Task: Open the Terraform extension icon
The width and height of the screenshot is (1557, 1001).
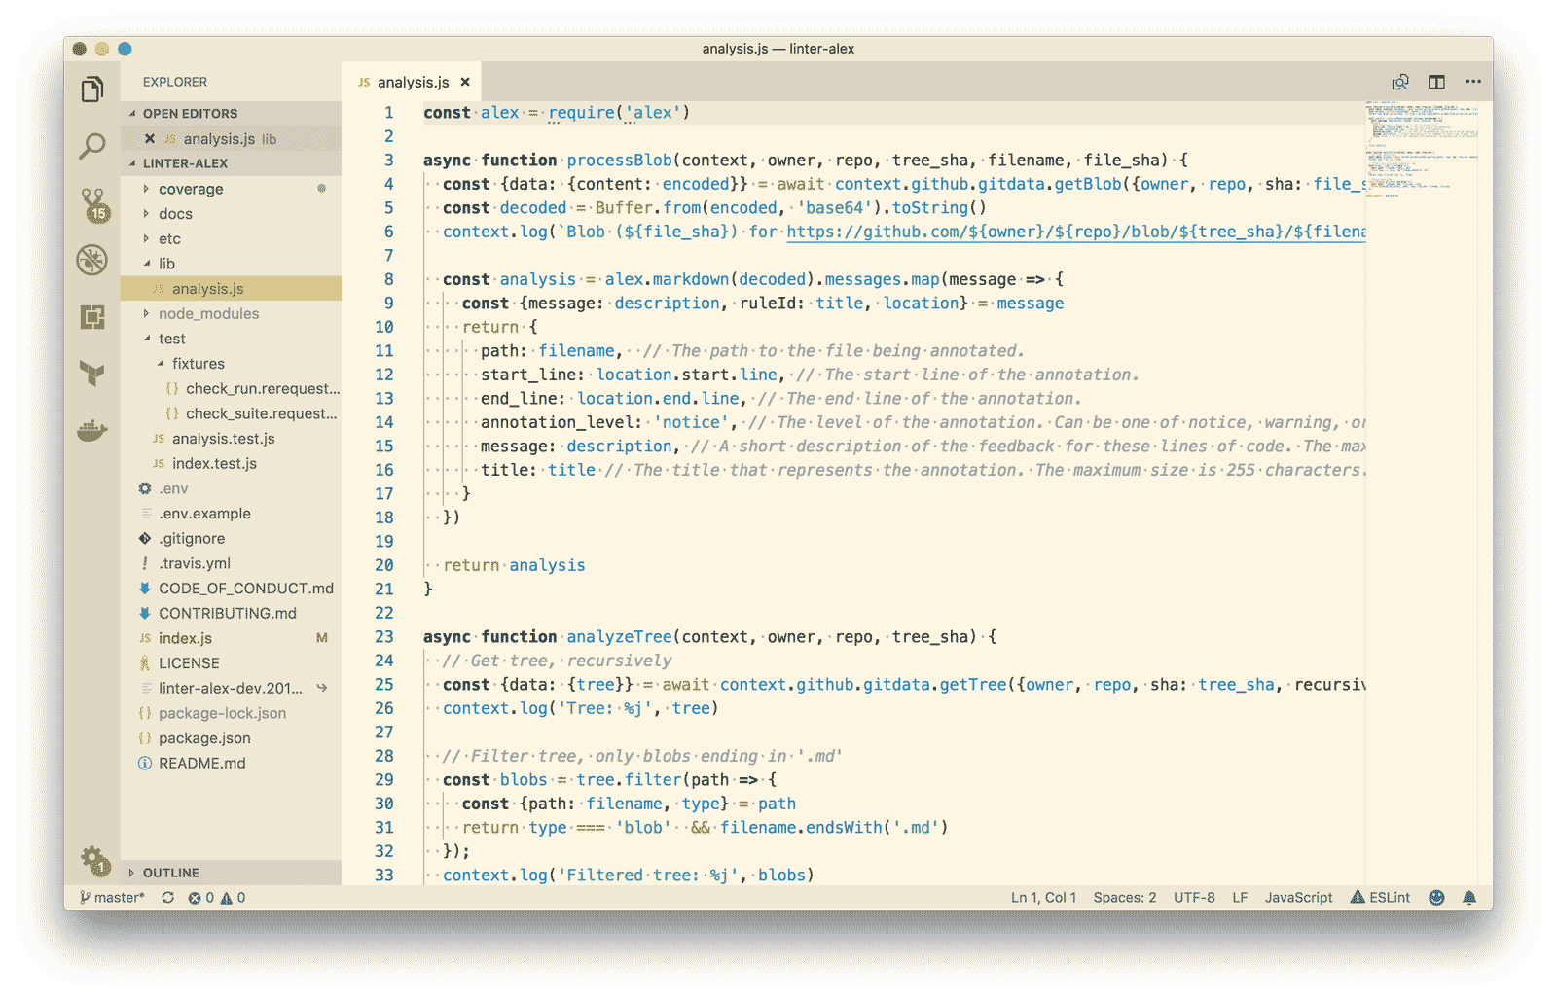Action: coord(92,373)
